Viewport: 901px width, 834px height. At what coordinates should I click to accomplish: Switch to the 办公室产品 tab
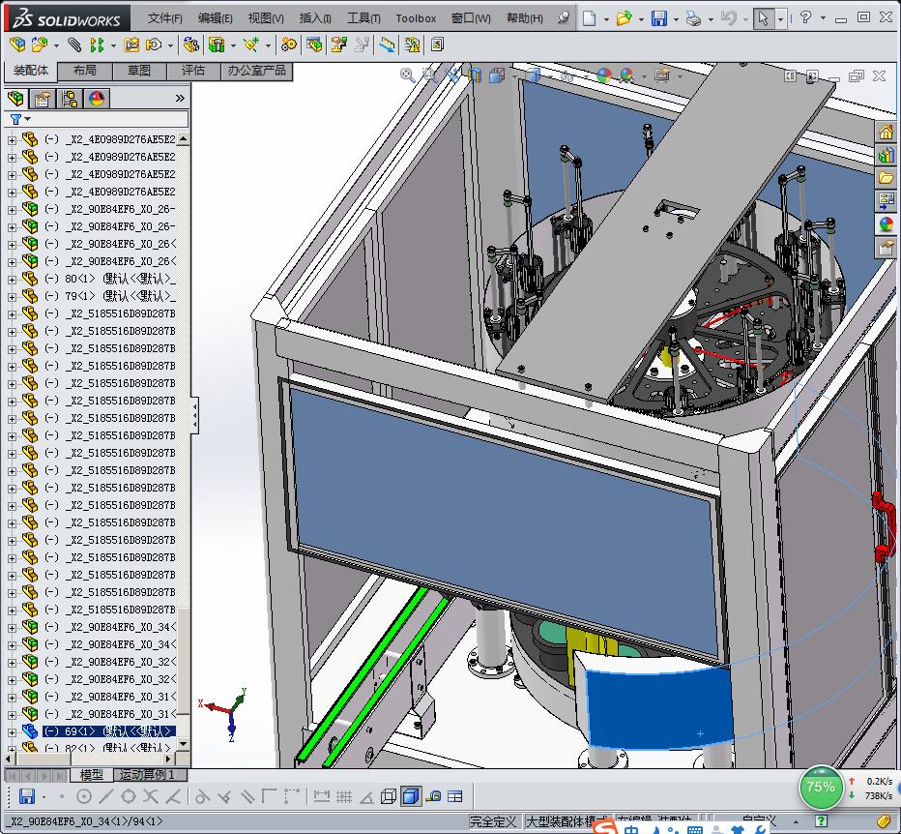[x=256, y=71]
